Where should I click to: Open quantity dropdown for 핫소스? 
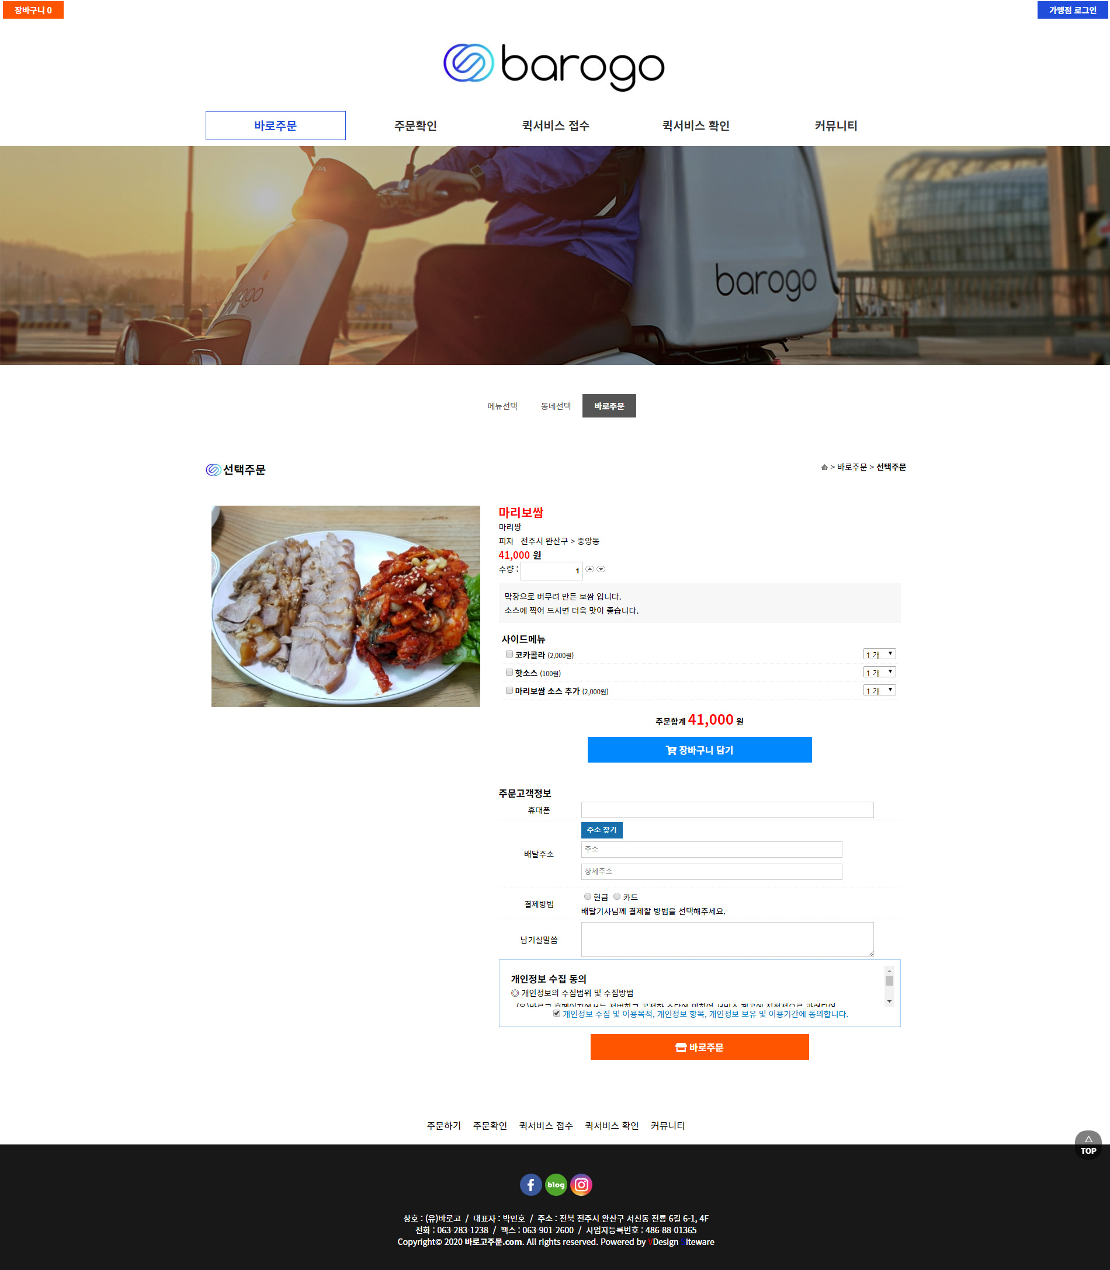[x=880, y=672]
